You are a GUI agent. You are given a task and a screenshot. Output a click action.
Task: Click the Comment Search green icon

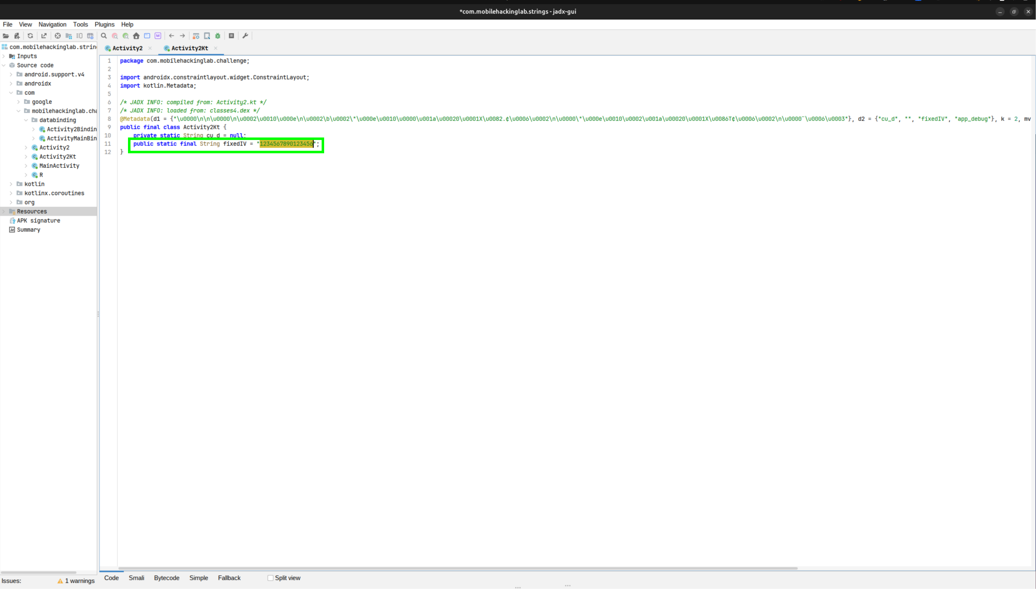click(126, 36)
